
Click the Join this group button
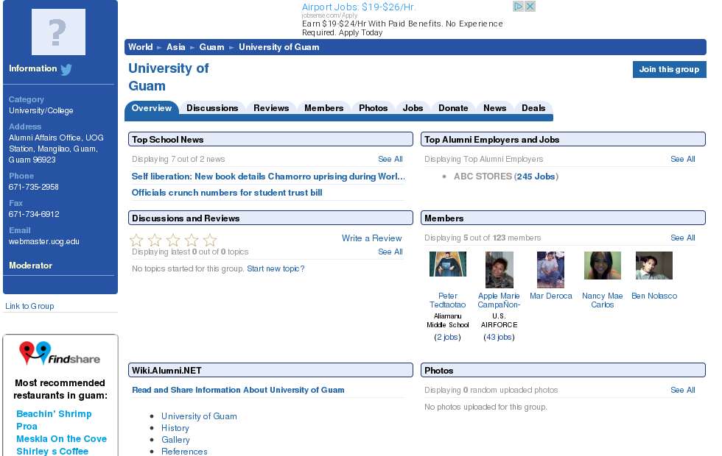pyautogui.click(x=669, y=69)
